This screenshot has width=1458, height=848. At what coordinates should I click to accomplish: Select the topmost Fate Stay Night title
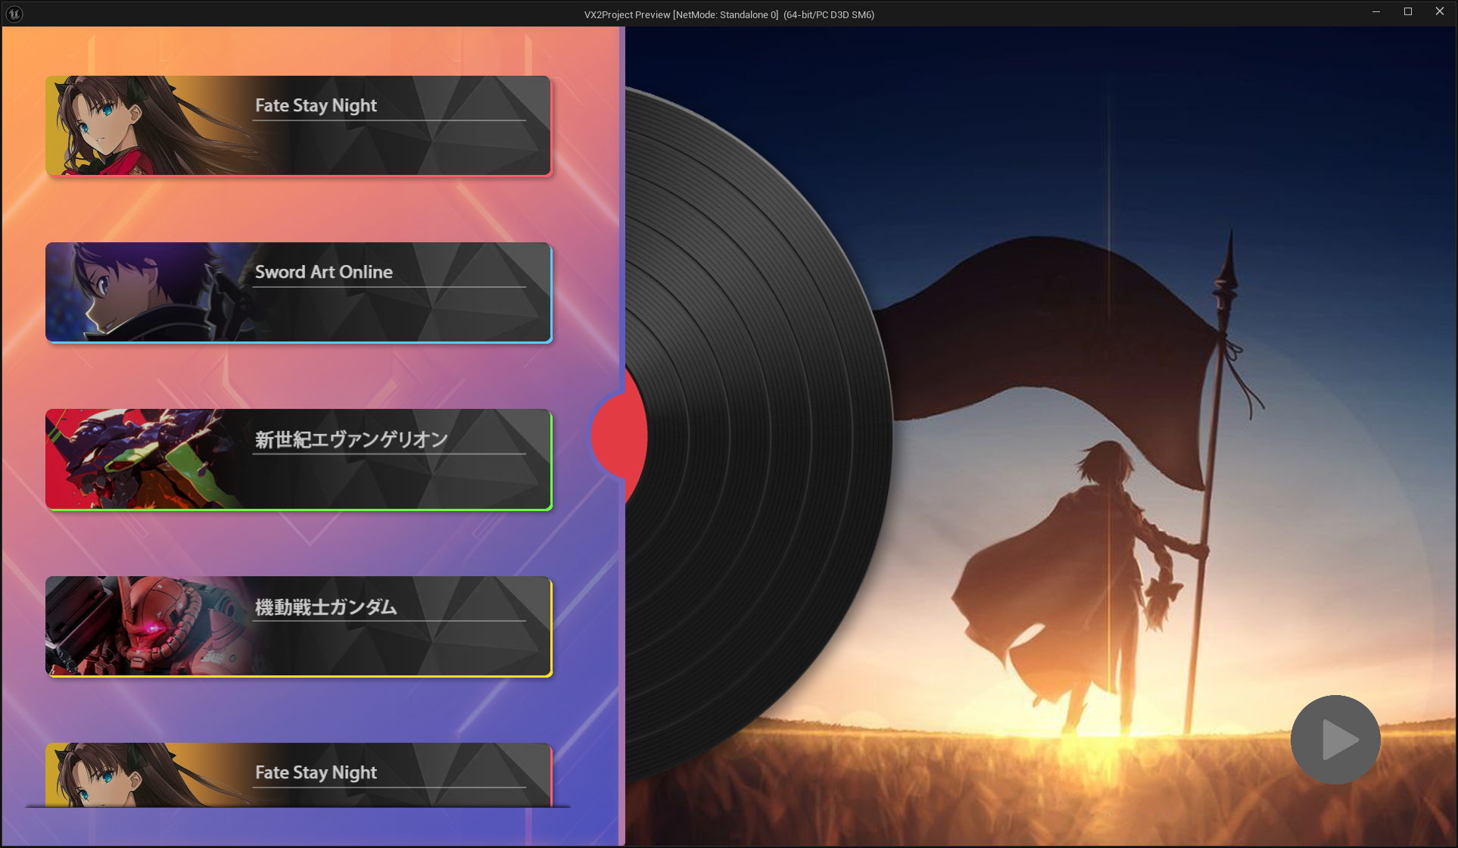pyautogui.click(x=316, y=105)
